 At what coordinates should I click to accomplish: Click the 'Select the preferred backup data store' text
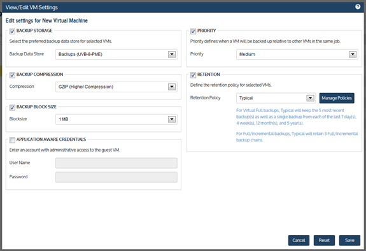(x=60, y=41)
